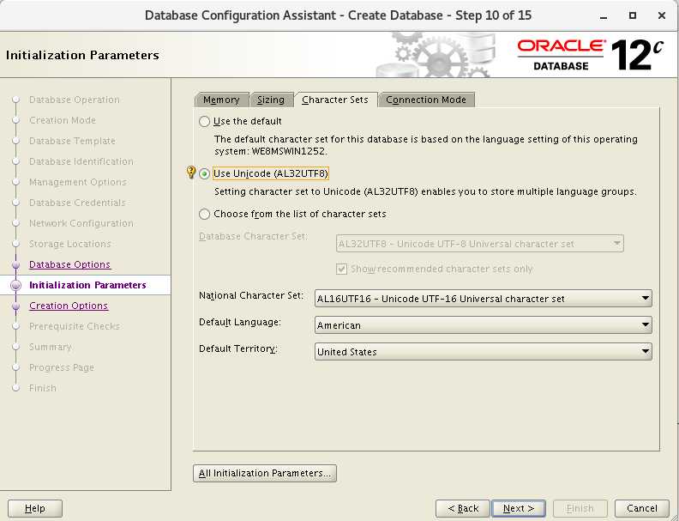Open the Database Options step link
The height and width of the screenshot is (521, 679).
[69, 264]
